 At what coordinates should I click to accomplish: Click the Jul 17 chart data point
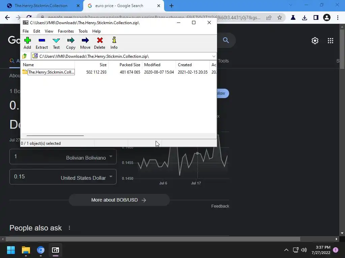(x=197, y=153)
